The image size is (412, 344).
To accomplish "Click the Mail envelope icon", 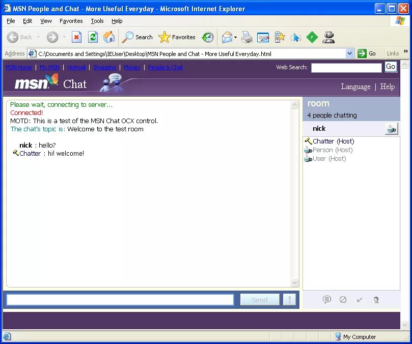I will click(x=227, y=37).
